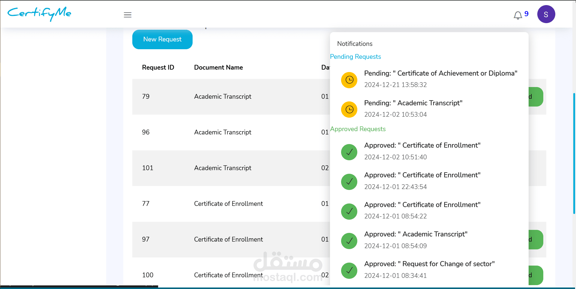Open the Approved Requests section heading
576x289 pixels.
[x=358, y=129]
